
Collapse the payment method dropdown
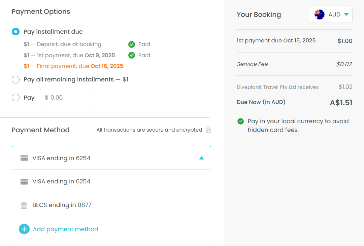point(201,158)
